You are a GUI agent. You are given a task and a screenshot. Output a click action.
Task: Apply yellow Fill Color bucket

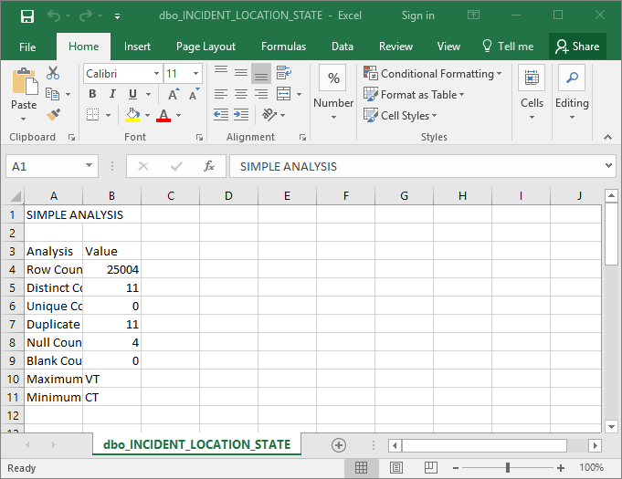click(x=132, y=115)
